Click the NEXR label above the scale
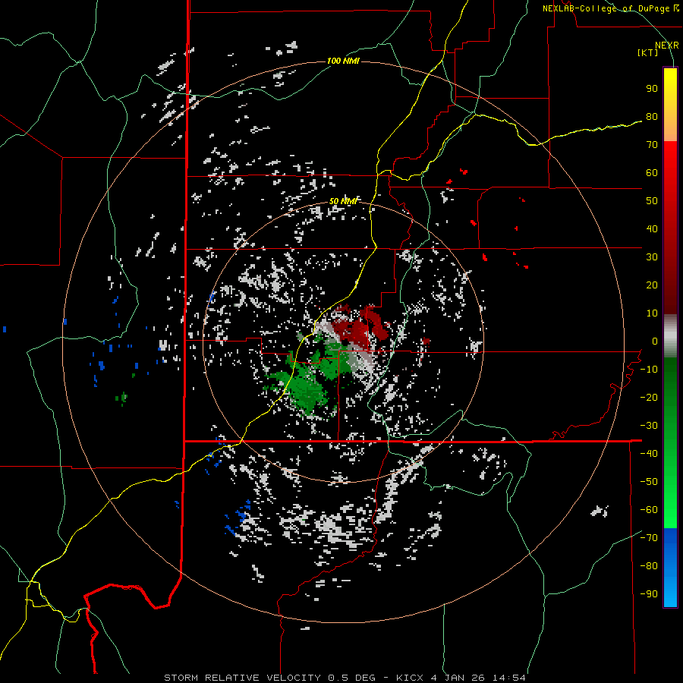 pos(666,46)
